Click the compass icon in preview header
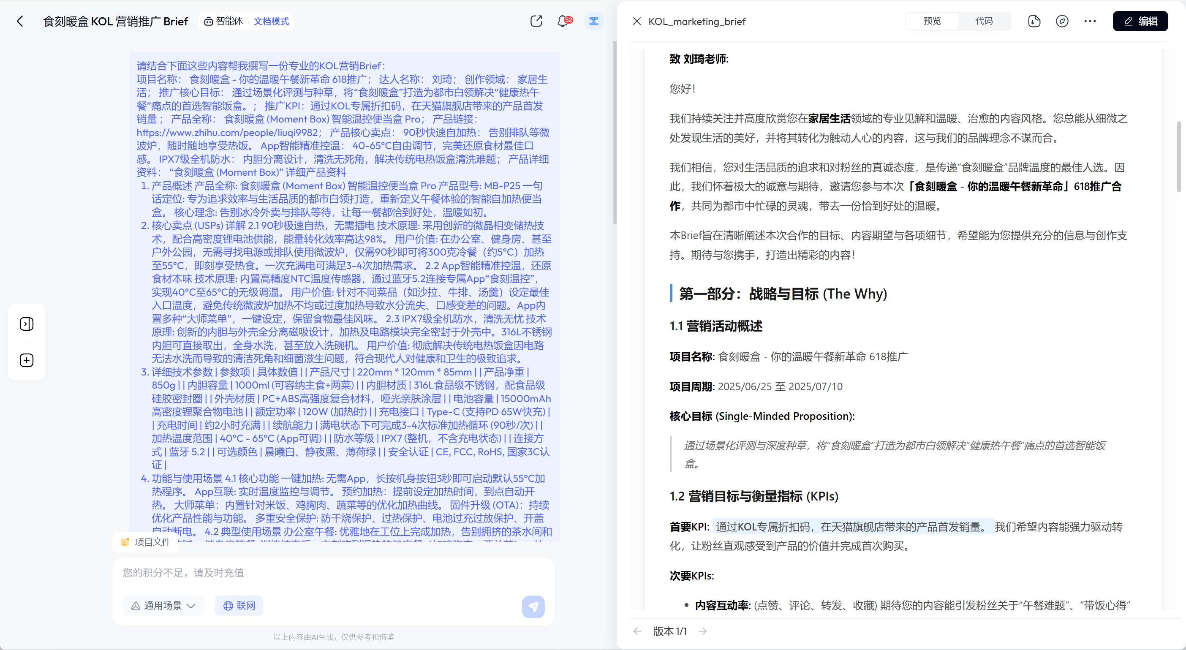The height and width of the screenshot is (650, 1186). coord(1062,21)
